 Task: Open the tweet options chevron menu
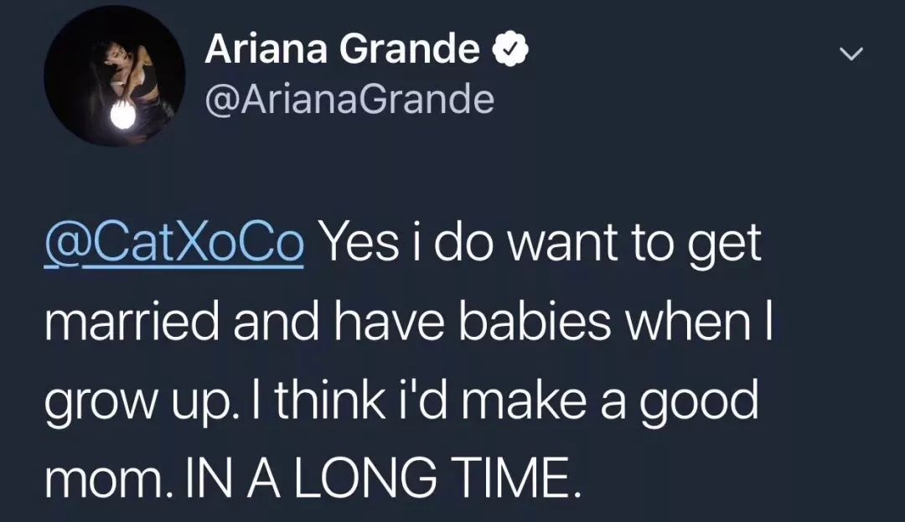(851, 54)
